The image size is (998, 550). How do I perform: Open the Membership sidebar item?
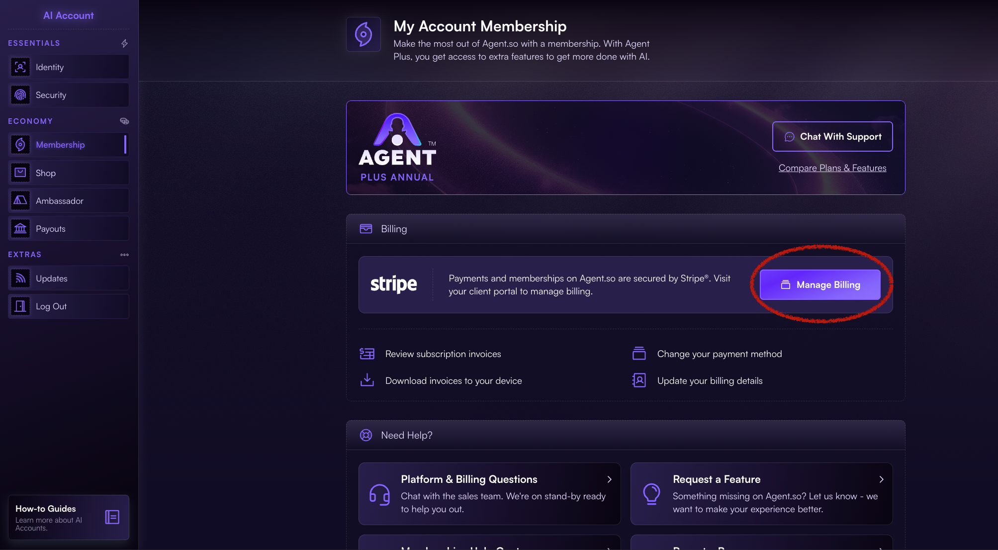tap(69, 145)
